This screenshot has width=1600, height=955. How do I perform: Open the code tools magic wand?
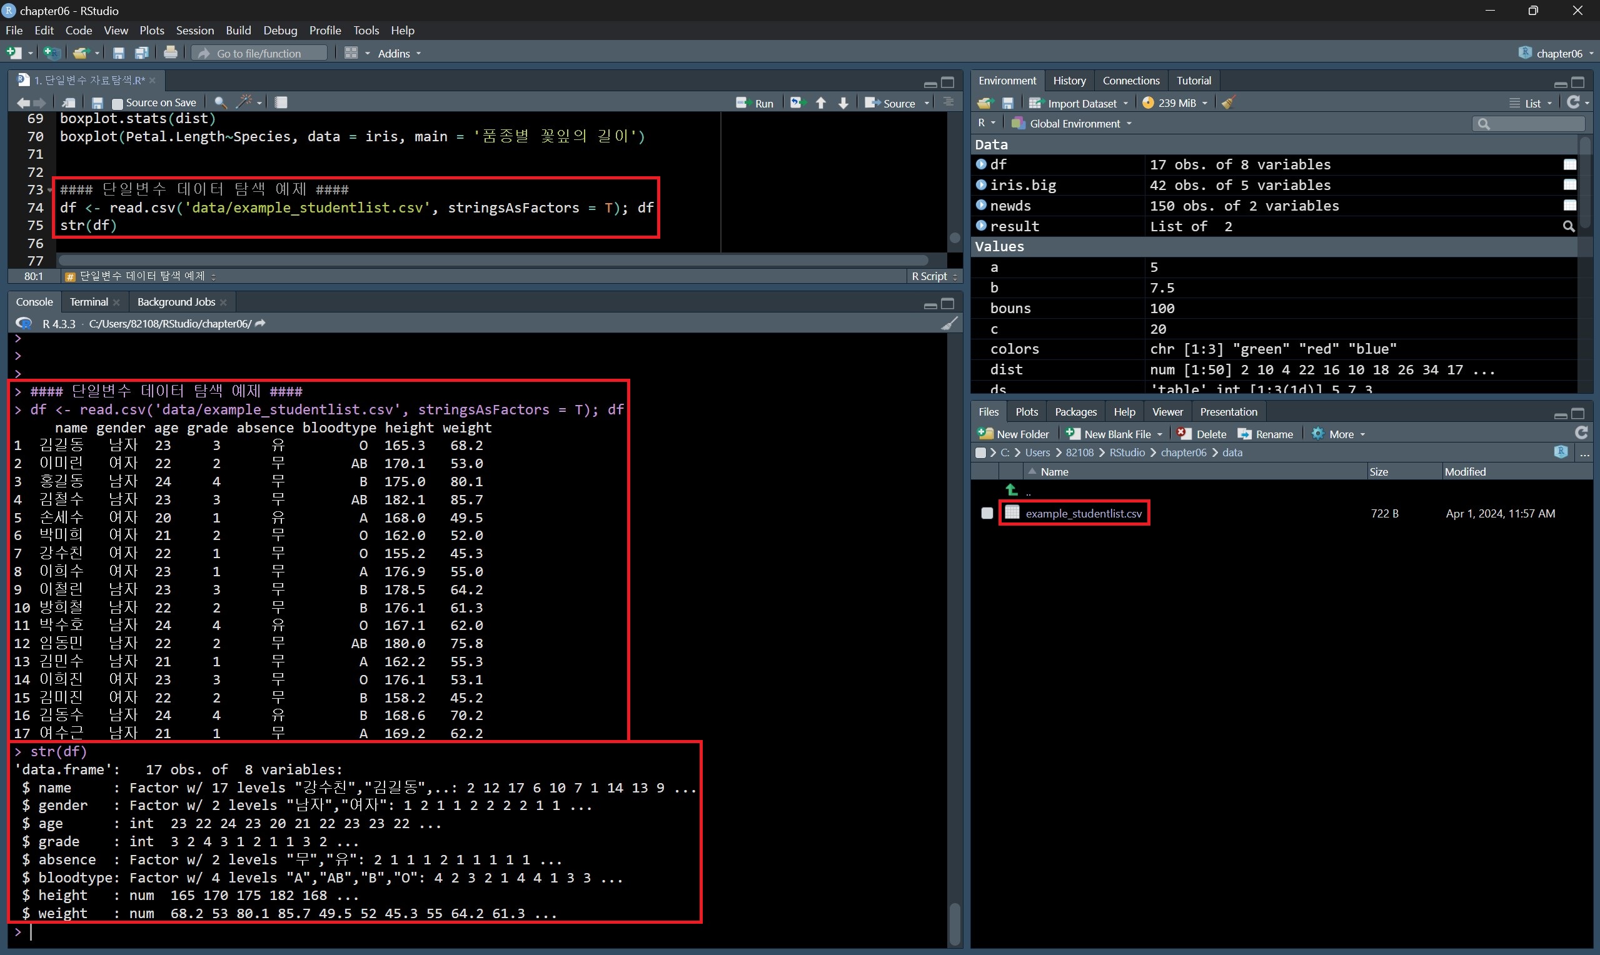244,102
